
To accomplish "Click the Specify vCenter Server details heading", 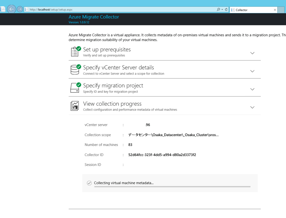I will pyautogui.click(x=118, y=68).
